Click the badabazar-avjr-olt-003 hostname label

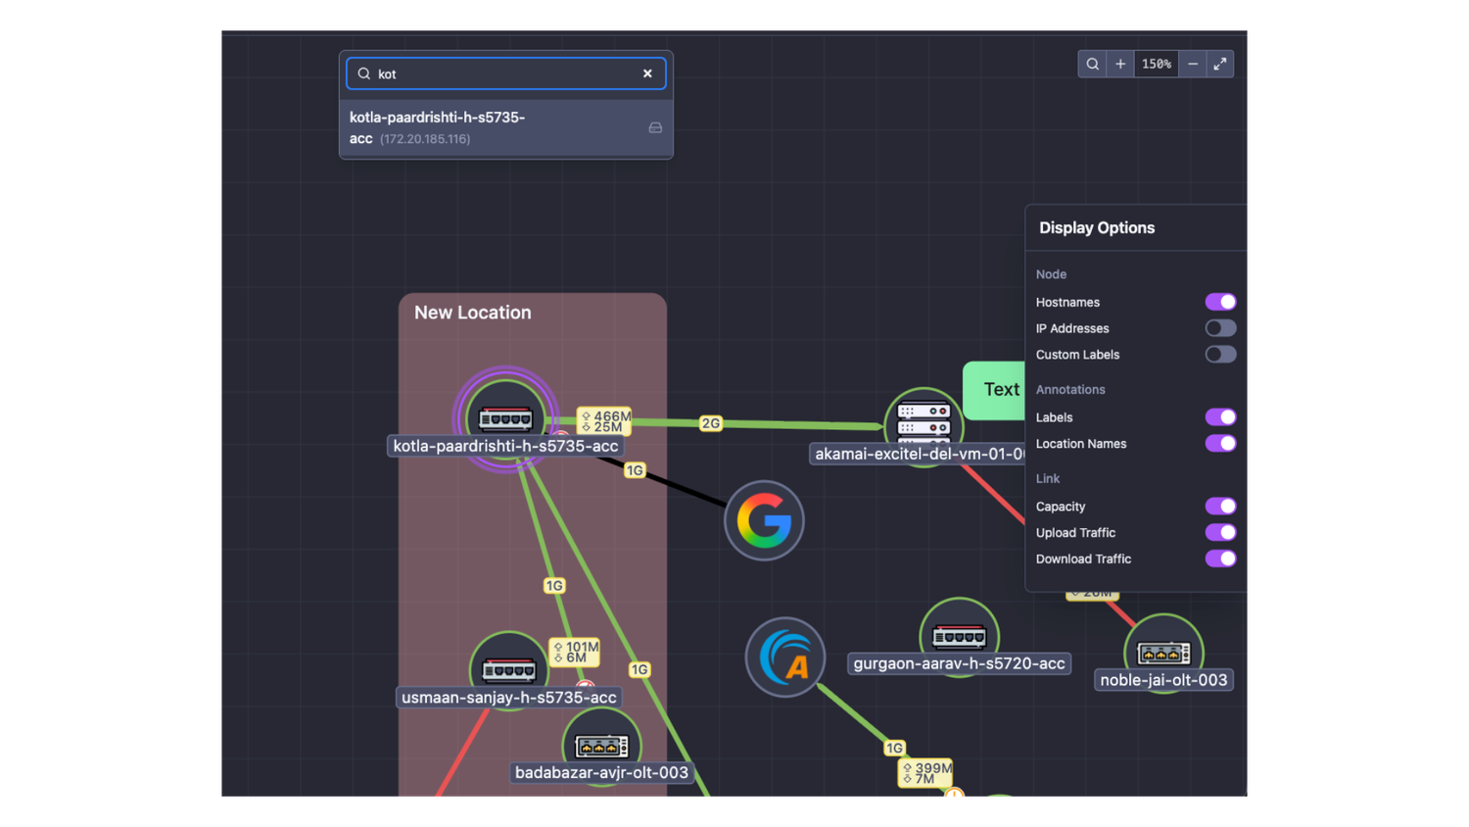pos(601,773)
